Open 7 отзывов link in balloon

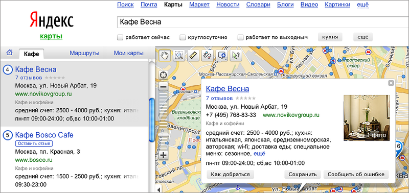pos(219,98)
